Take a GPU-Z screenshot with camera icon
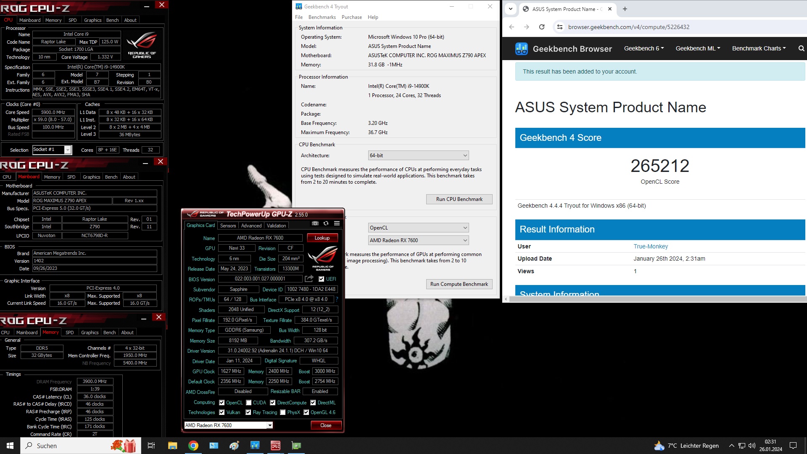The width and height of the screenshot is (807, 454). pos(315,223)
